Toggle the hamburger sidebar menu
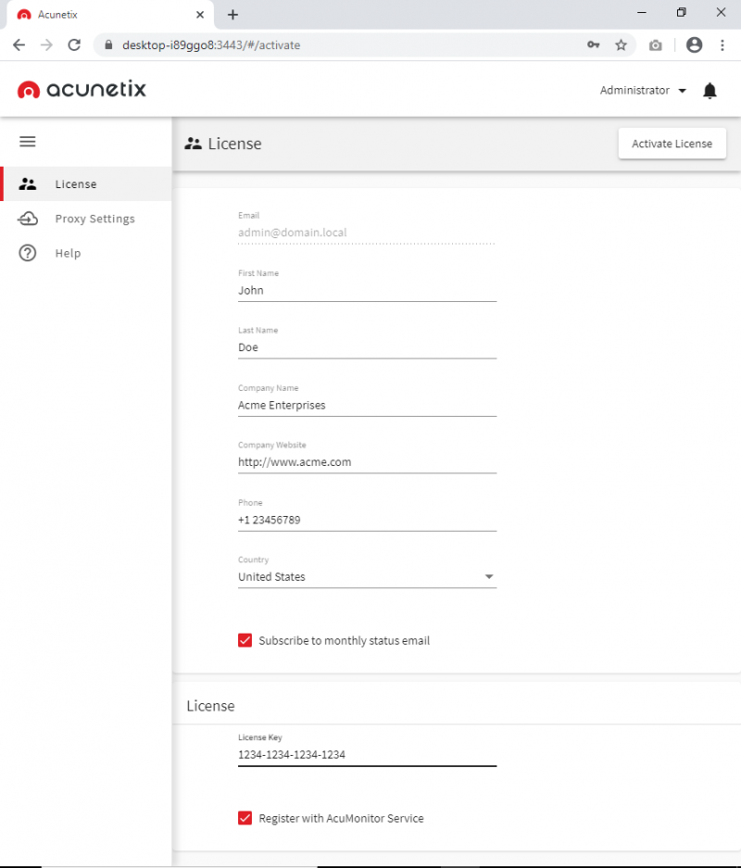The image size is (741, 868). tap(28, 142)
